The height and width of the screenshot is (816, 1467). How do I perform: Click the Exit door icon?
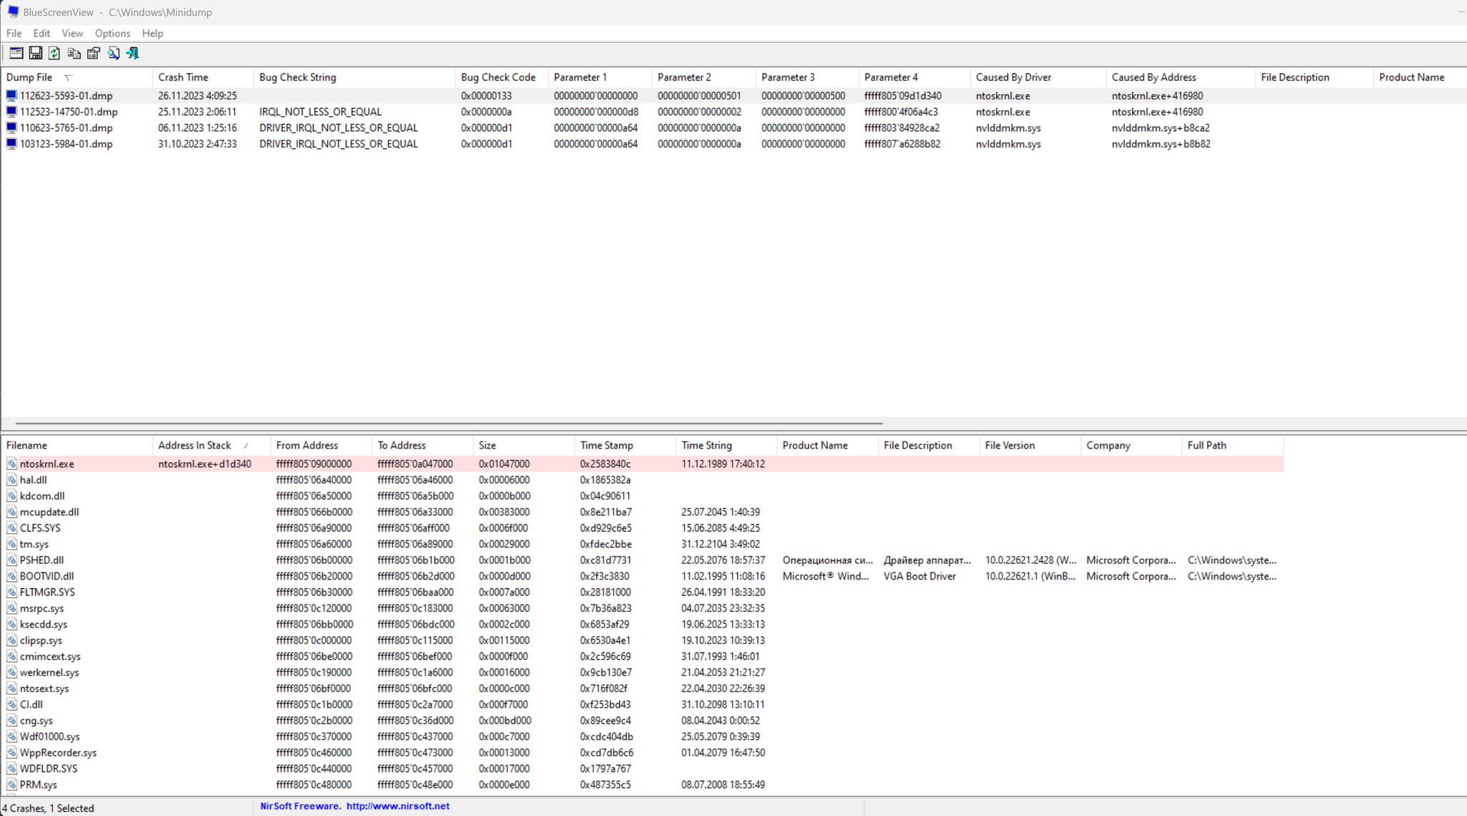click(x=133, y=53)
